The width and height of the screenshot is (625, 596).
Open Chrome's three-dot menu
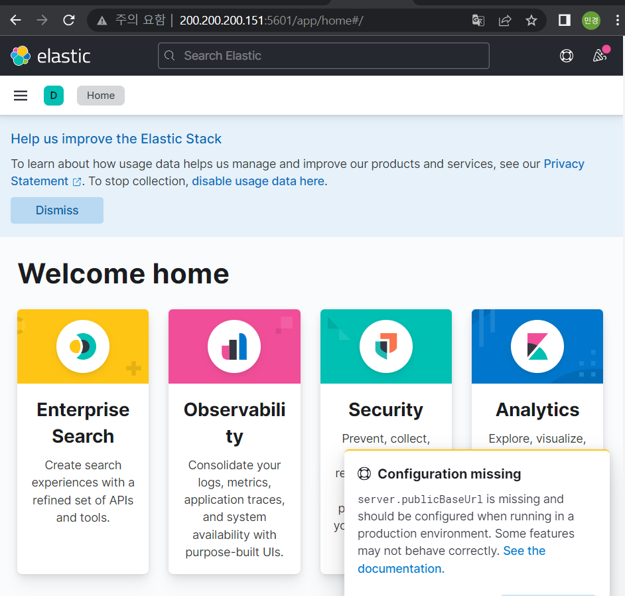tap(617, 20)
